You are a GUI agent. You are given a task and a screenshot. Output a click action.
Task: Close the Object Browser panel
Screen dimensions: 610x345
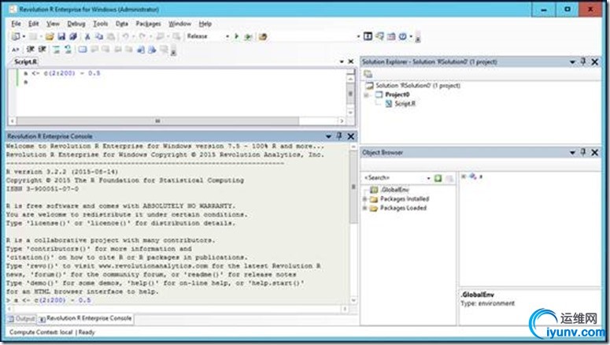[x=595, y=153]
